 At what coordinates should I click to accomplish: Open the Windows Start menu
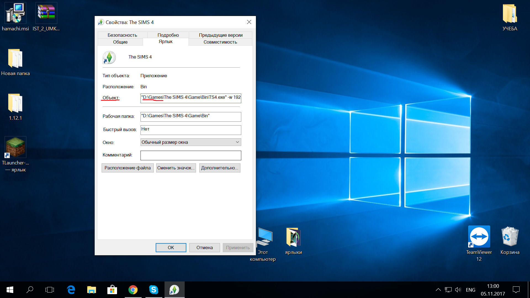[x=10, y=290]
